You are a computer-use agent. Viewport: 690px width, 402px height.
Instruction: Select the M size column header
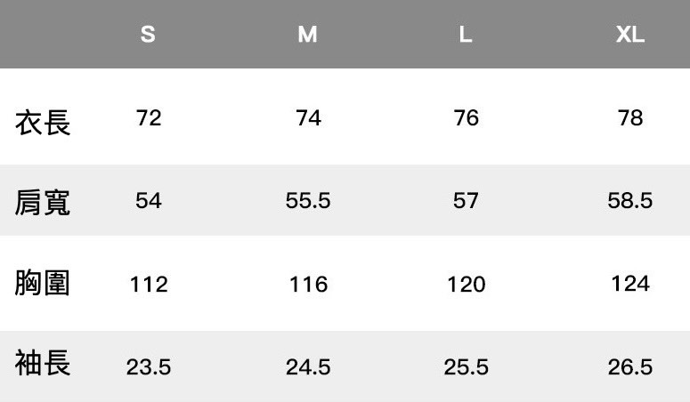pos(307,35)
